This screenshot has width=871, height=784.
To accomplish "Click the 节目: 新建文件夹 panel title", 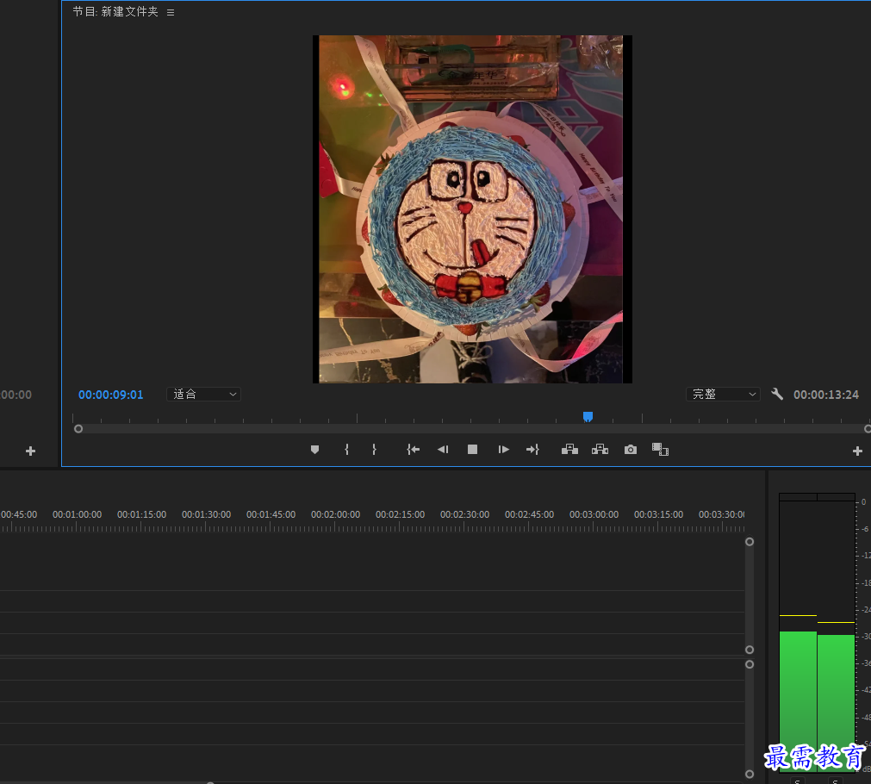I will (x=115, y=12).
